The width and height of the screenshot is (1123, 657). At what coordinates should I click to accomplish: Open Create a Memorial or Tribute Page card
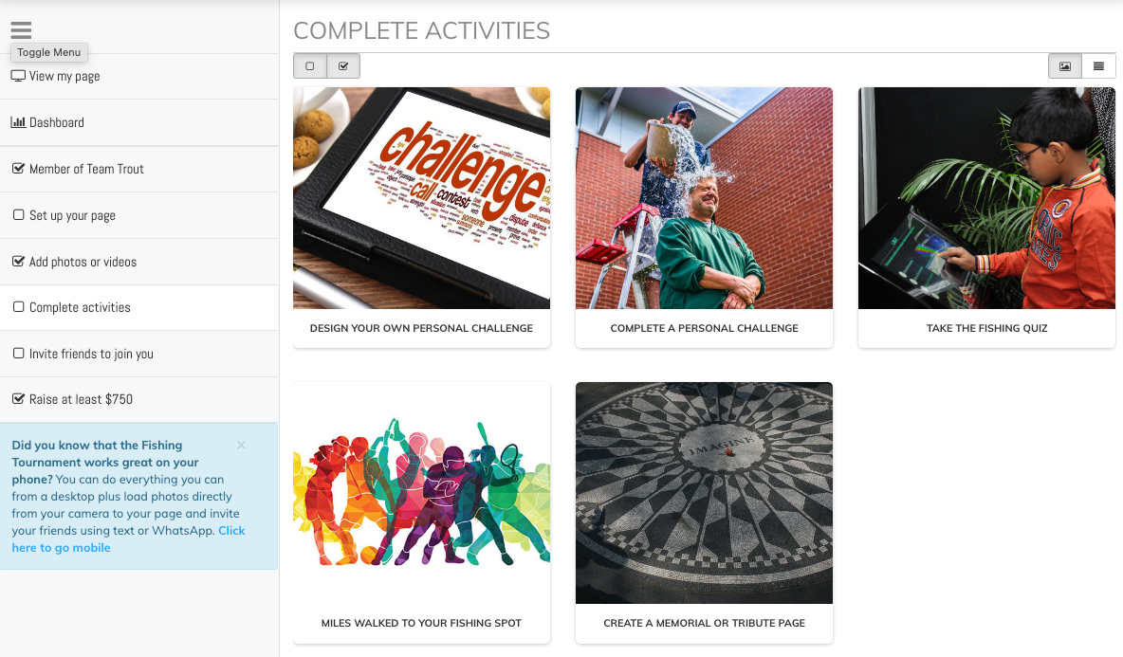point(704,513)
